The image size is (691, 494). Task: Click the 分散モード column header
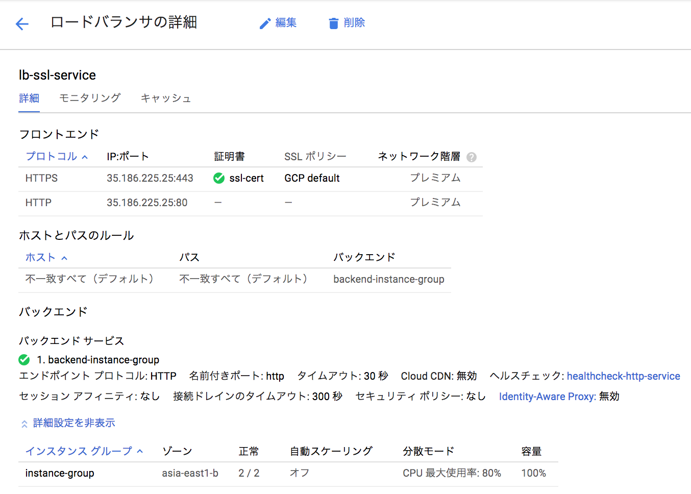click(428, 451)
